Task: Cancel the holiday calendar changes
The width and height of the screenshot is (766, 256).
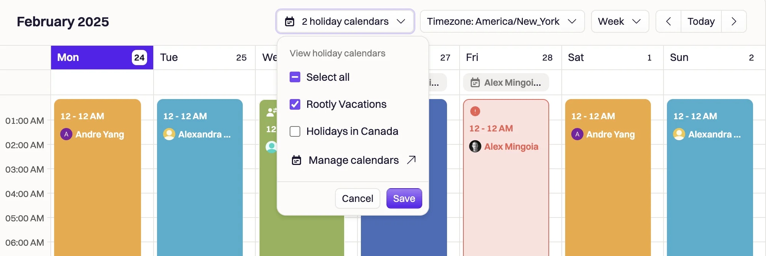Action: point(357,198)
